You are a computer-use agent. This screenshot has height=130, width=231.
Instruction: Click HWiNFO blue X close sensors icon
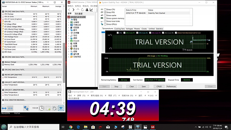(61, 108)
